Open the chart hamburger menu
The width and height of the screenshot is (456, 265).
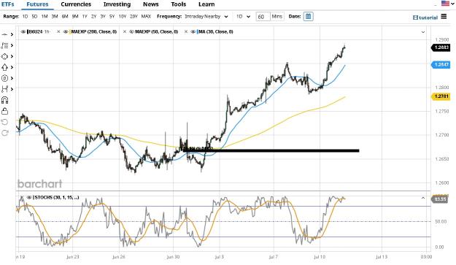tap(444, 16)
